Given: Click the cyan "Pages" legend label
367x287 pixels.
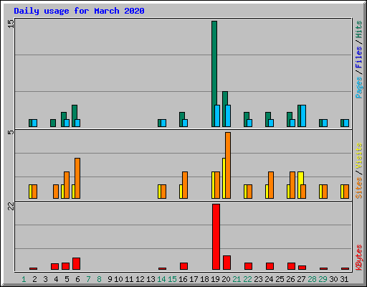Looking at the screenshot, I should click(358, 88).
